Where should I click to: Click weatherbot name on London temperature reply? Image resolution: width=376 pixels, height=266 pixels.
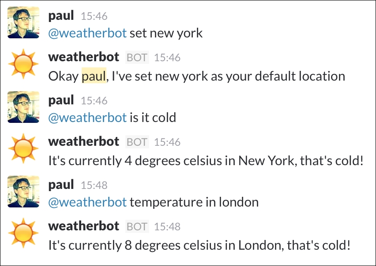tap(84, 226)
